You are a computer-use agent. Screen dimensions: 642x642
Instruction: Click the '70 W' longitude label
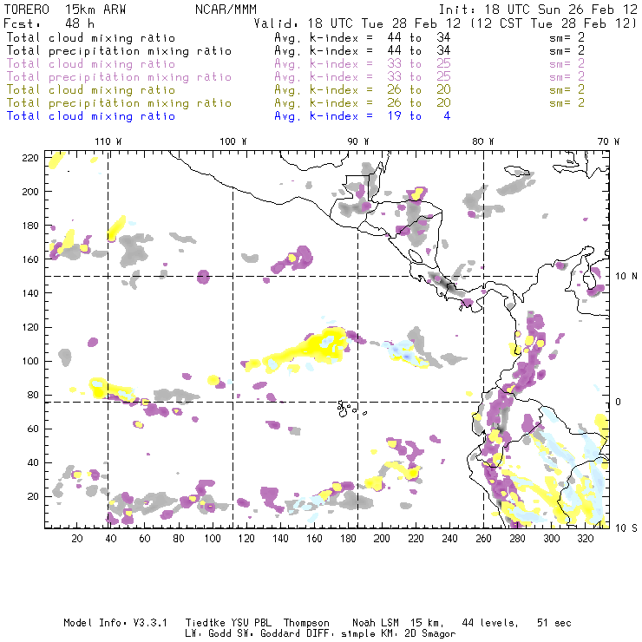click(608, 141)
